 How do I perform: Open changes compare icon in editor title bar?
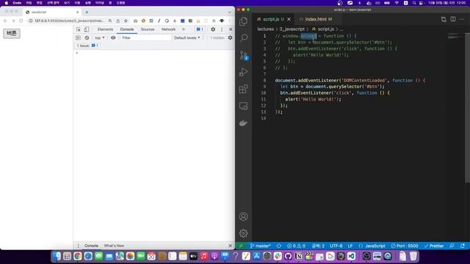pos(444,19)
